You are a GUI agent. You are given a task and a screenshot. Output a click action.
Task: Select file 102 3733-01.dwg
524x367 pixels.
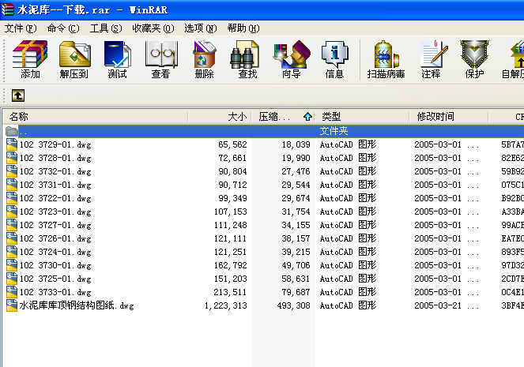(55, 292)
